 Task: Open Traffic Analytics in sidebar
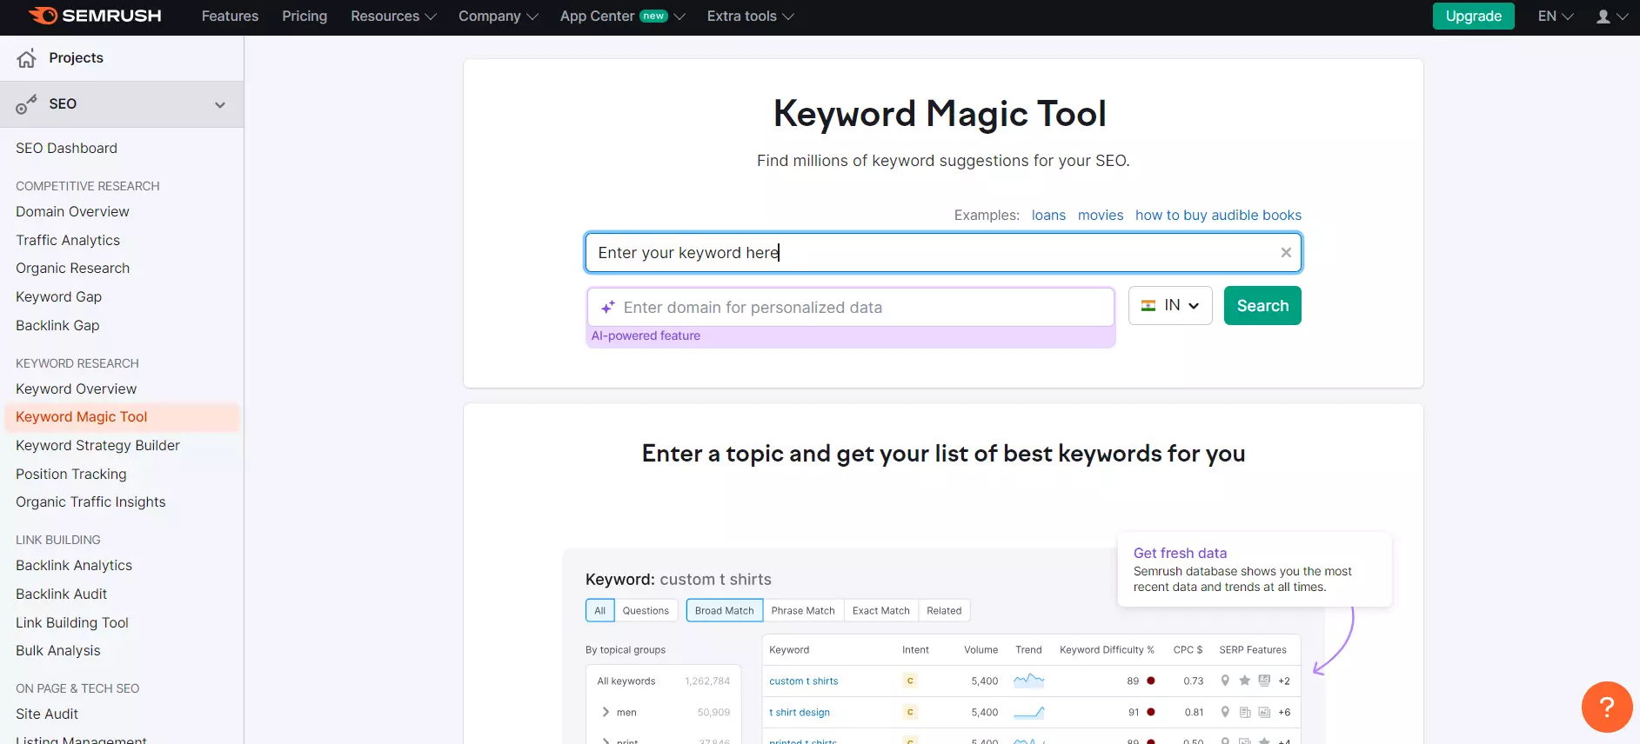pyautogui.click(x=68, y=241)
